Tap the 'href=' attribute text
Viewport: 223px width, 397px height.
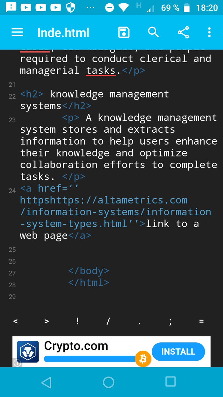pos(53,188)
